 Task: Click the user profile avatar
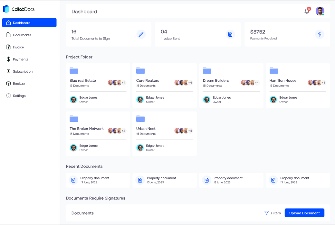[x=320, y=11]
